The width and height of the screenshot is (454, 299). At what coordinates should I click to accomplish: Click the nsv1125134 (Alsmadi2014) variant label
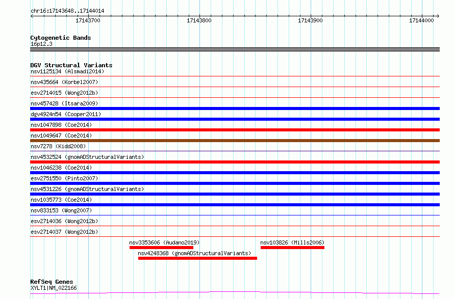67,71
